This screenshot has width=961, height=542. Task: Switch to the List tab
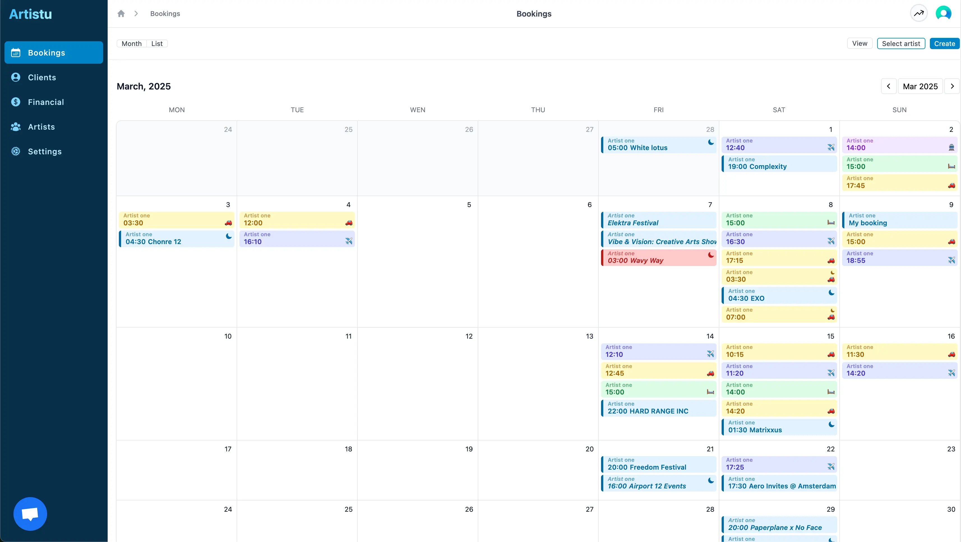157,43
